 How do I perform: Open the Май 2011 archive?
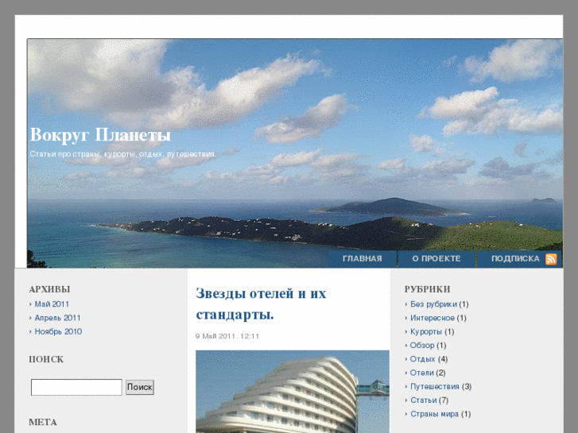coord(52,304)
